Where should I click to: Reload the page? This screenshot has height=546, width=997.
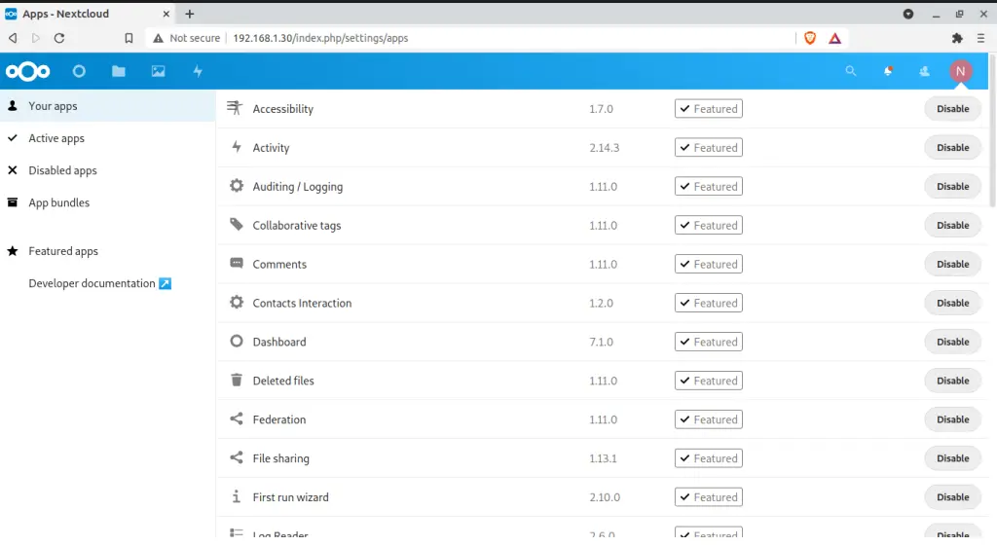(x=59, y=38)
